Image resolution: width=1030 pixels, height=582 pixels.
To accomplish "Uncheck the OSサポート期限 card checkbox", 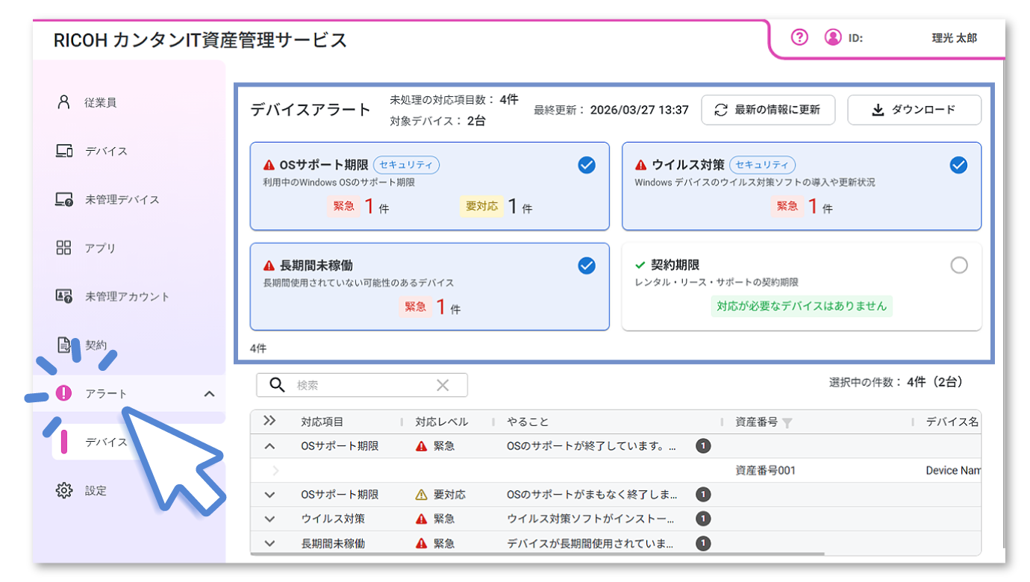I will tap(587, 165).
